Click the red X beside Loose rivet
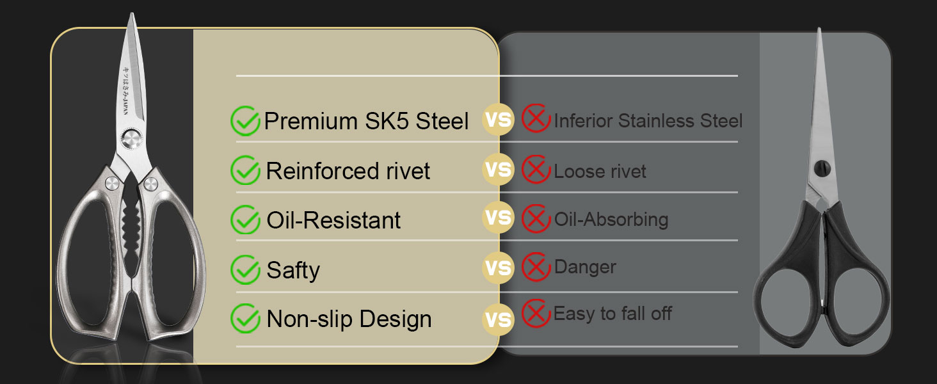 pyautogui.click(x=536, y=170)
